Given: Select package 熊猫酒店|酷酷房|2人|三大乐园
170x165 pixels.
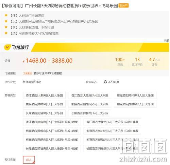Looking at the screenshot, I should point(90,104).
